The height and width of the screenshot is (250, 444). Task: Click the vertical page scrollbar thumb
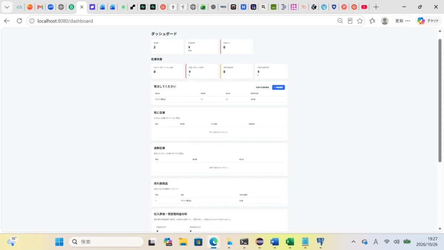(440, 100)
